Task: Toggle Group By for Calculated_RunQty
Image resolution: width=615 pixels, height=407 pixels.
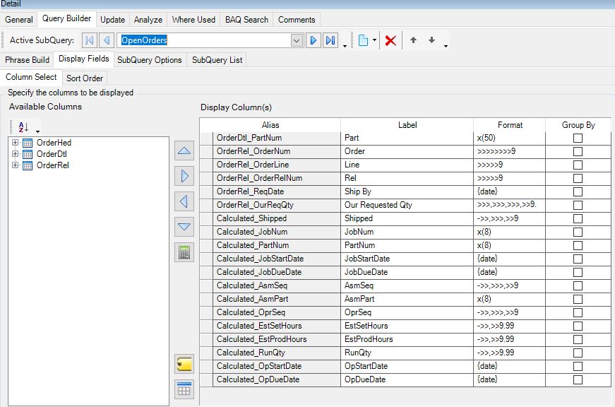Action: [578, 353]
